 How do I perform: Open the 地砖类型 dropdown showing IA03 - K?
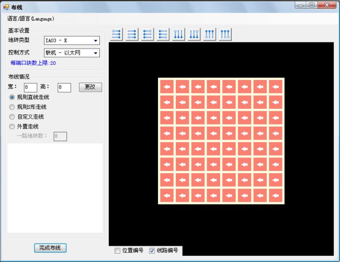72,41
